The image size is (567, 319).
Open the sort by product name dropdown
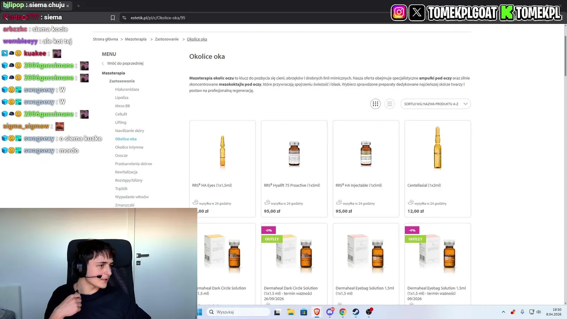click(x=435, y=104)
